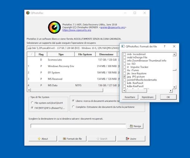Select Completo whole partition extraction radio
The height and width of the screenshot is (158, 190).
pos(73,107)
